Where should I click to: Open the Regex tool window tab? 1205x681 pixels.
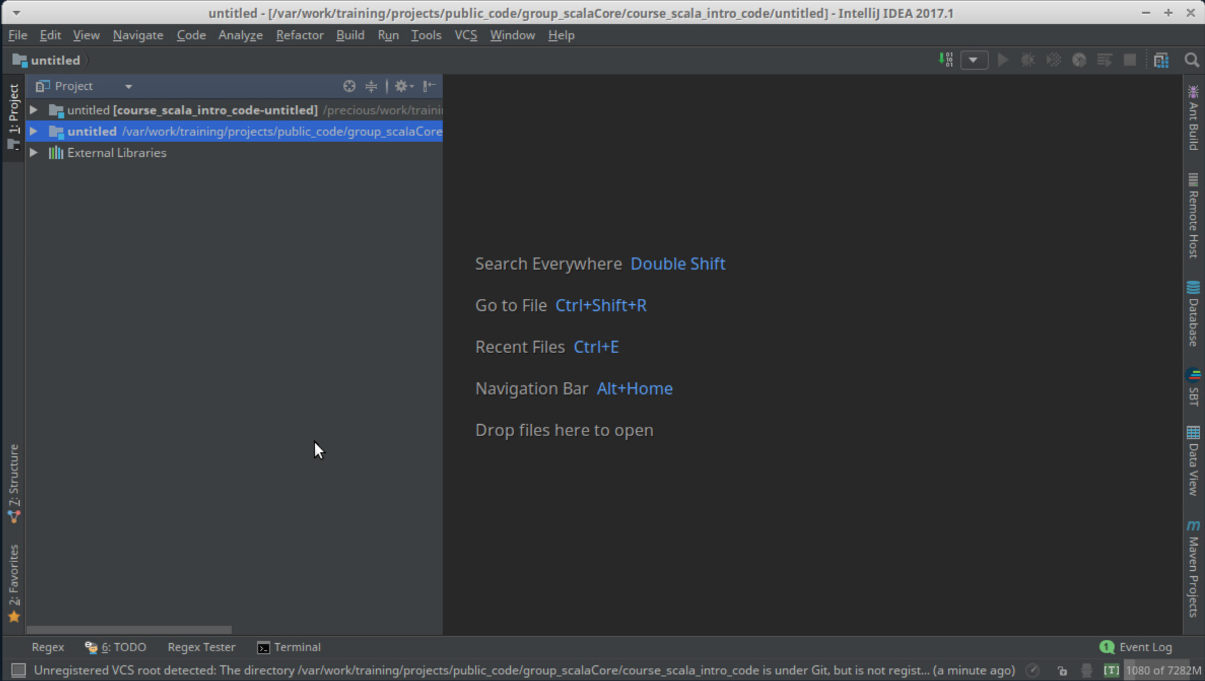pos(47,647)
